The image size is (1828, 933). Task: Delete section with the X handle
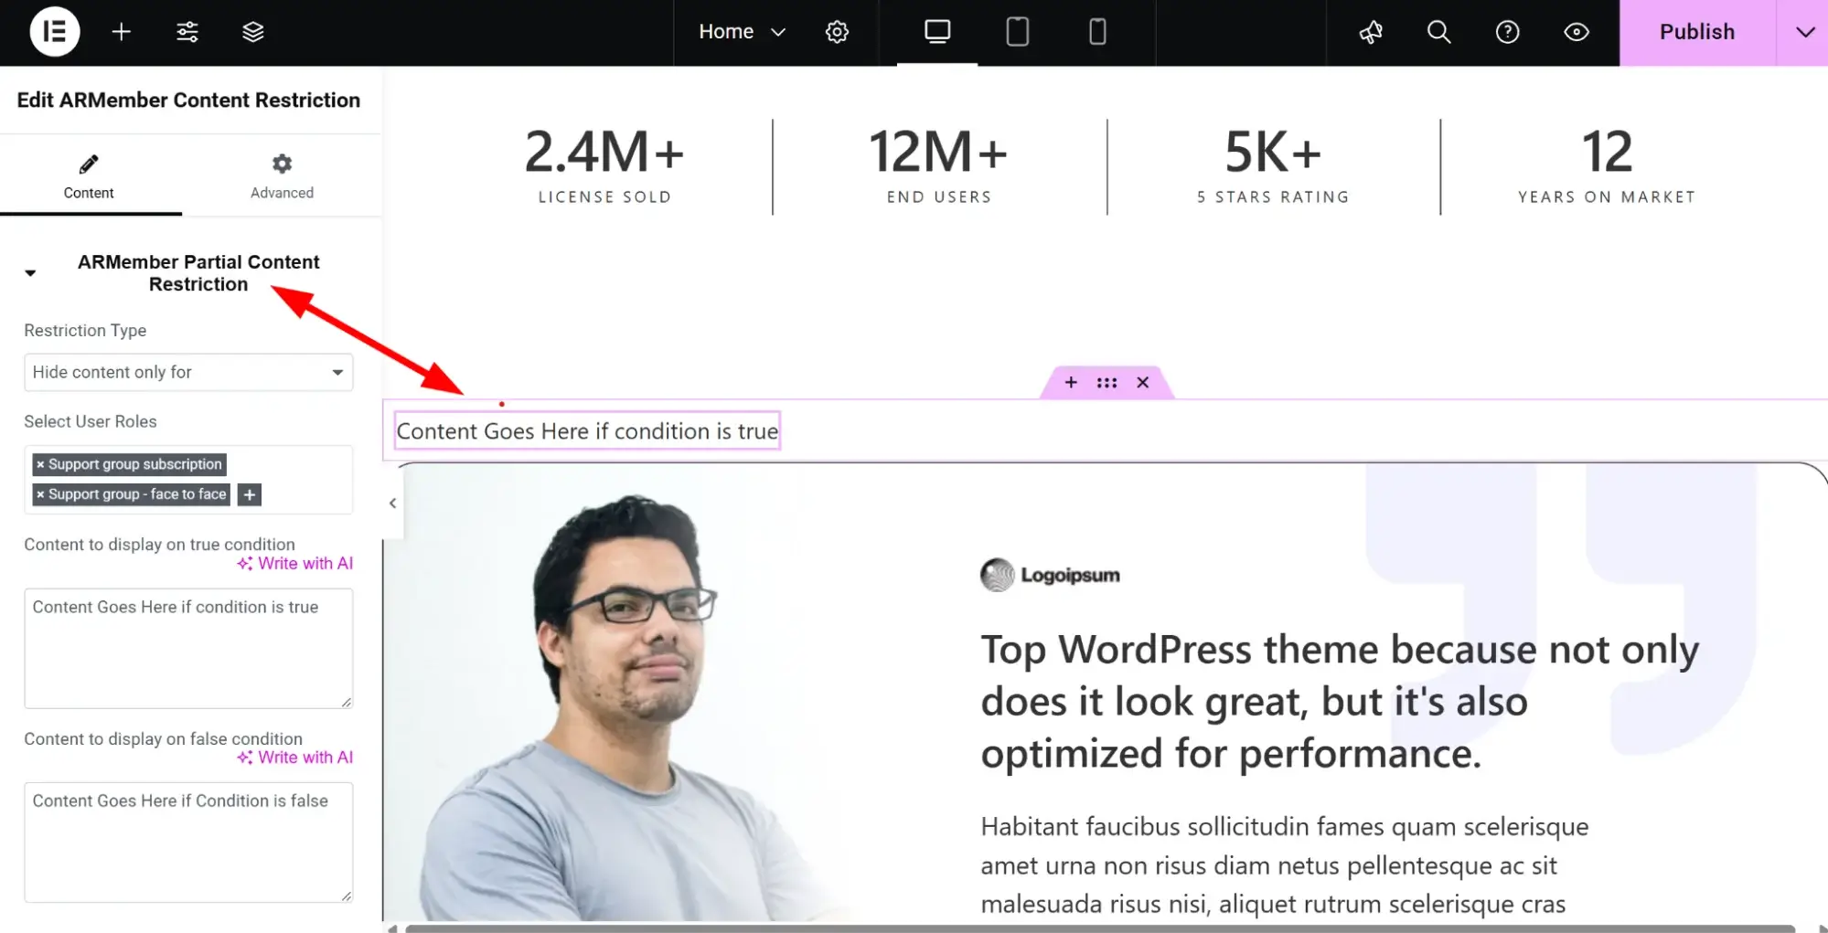pyautogui.click(x=1142, y=383)
